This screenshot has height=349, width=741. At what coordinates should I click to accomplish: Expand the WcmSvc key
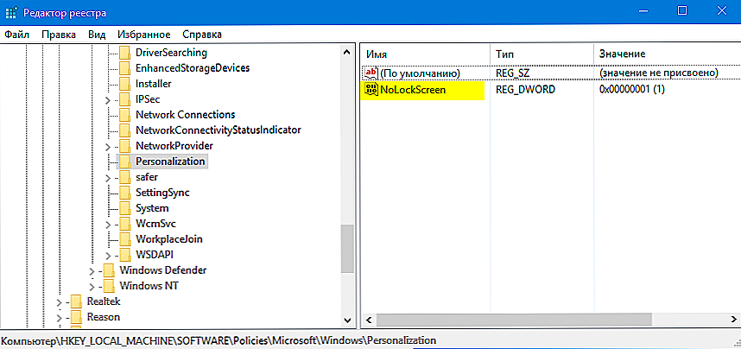pos(108,224)
